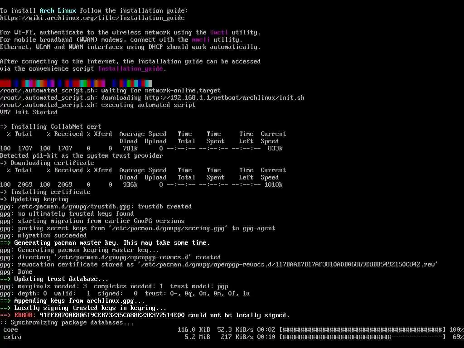Image resolution: width=464 pixels, height=348 pixels.
Task: Click the '116.0 KiB' core size
Action: point(194,330)
